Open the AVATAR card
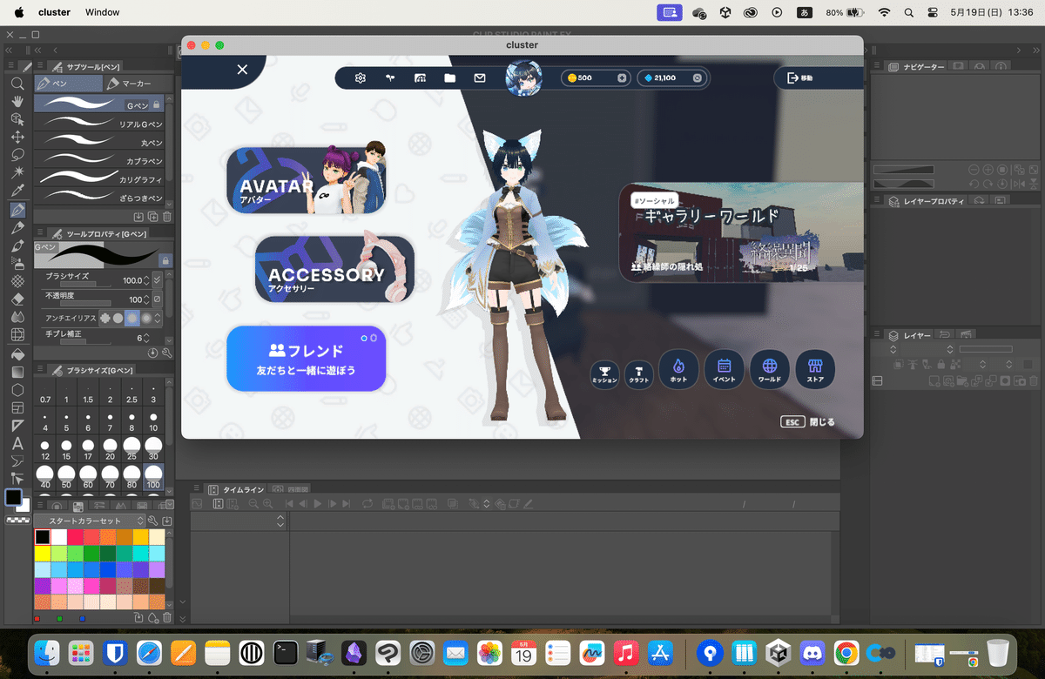 click(x=306, y=180)
